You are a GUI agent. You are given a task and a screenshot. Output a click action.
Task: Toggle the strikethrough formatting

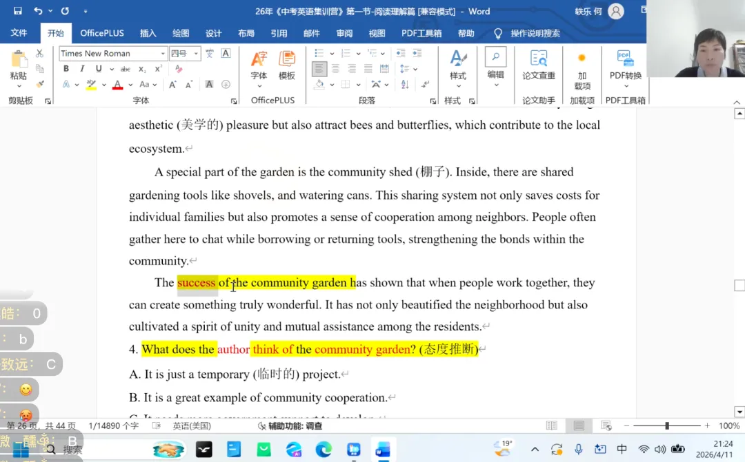(125, 68)
